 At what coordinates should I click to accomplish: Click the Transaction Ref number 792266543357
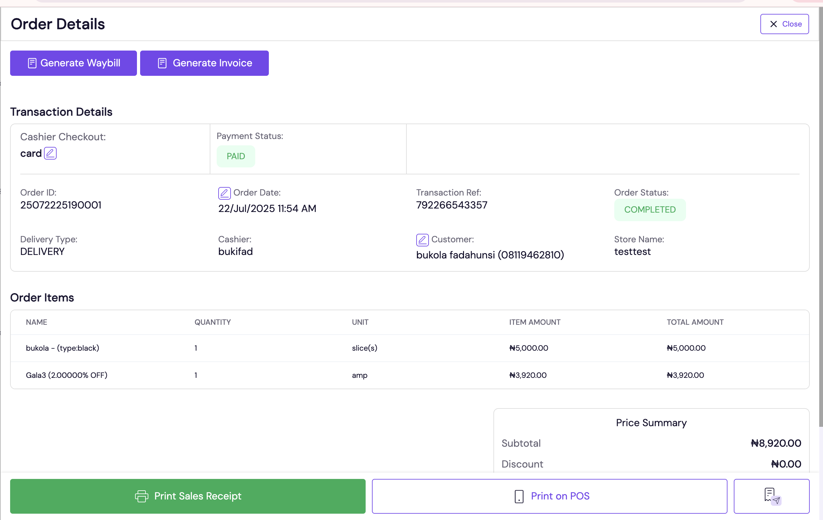pos(451,205)
